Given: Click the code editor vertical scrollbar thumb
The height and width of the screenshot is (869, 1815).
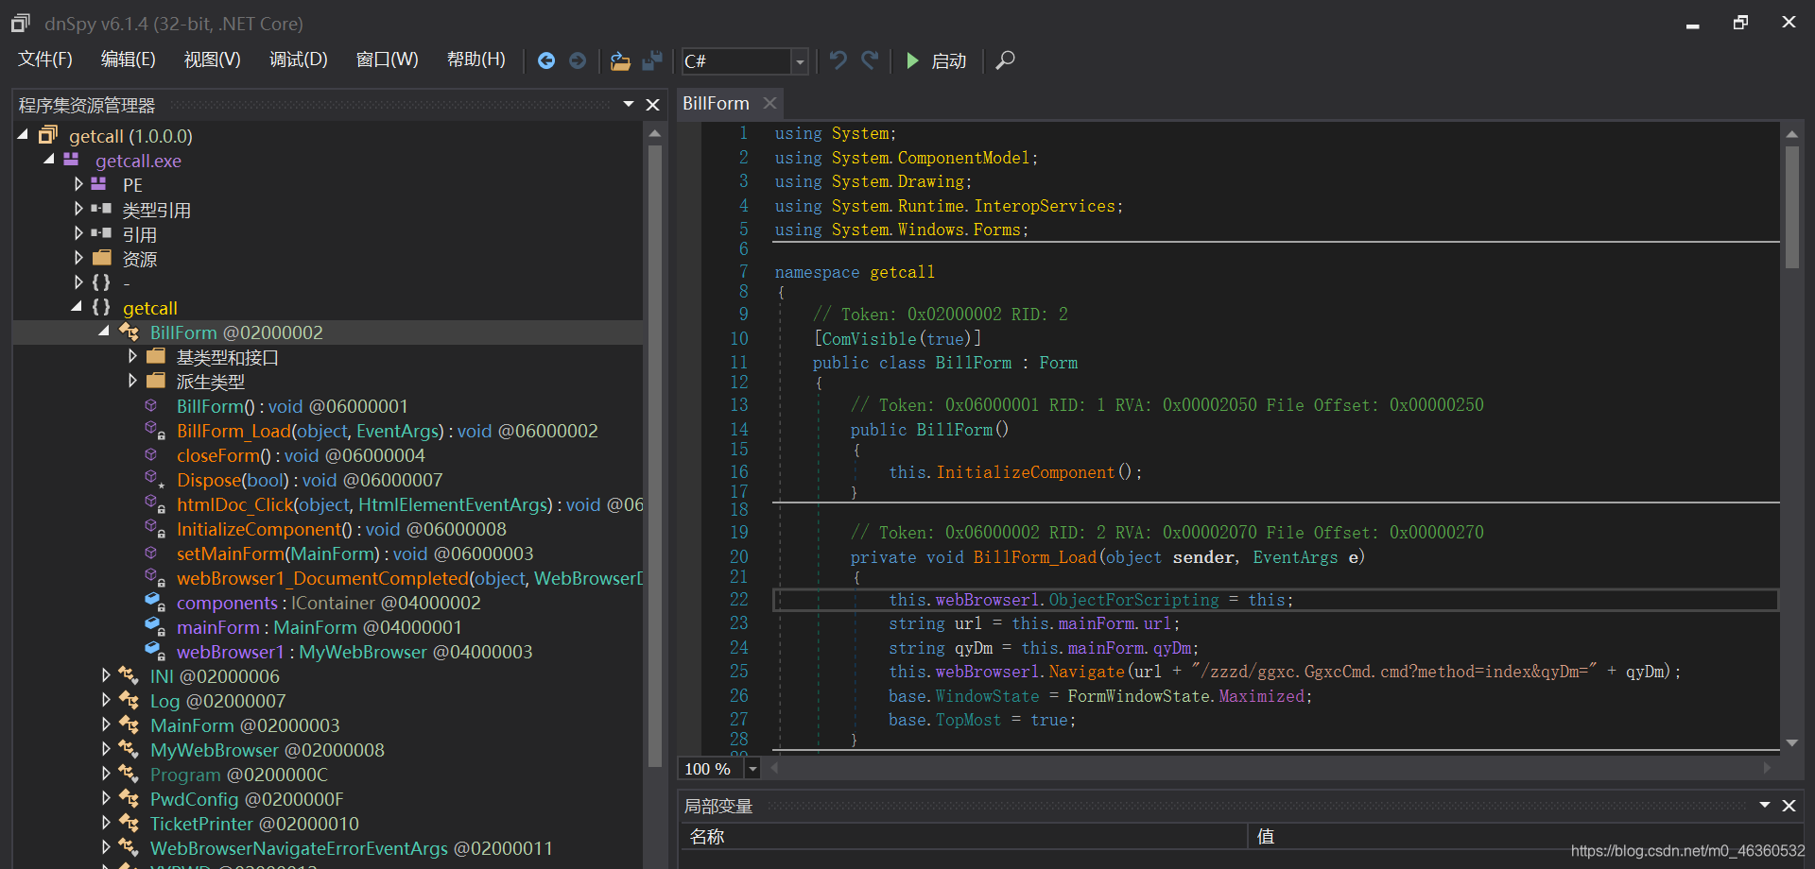Looking at the screenshot, I should coord(1791,206).
